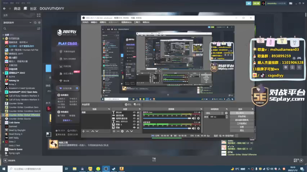Screen dimensions: 307x172
Task: Click 退出 button in OBS controls
Action: (x=242, y=130)
